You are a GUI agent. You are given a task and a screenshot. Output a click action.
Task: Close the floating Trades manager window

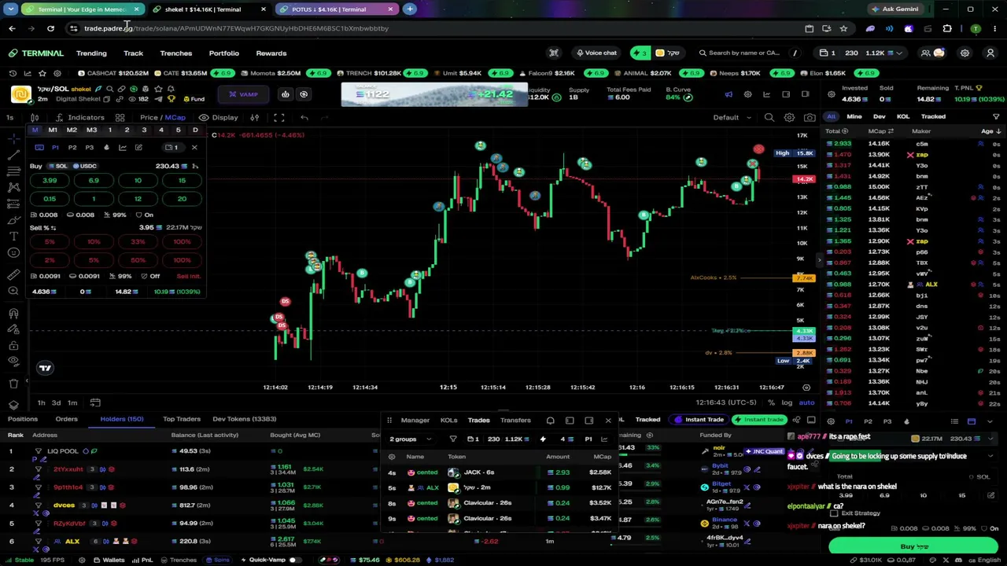pyautogui.click(x=608, y=421)
